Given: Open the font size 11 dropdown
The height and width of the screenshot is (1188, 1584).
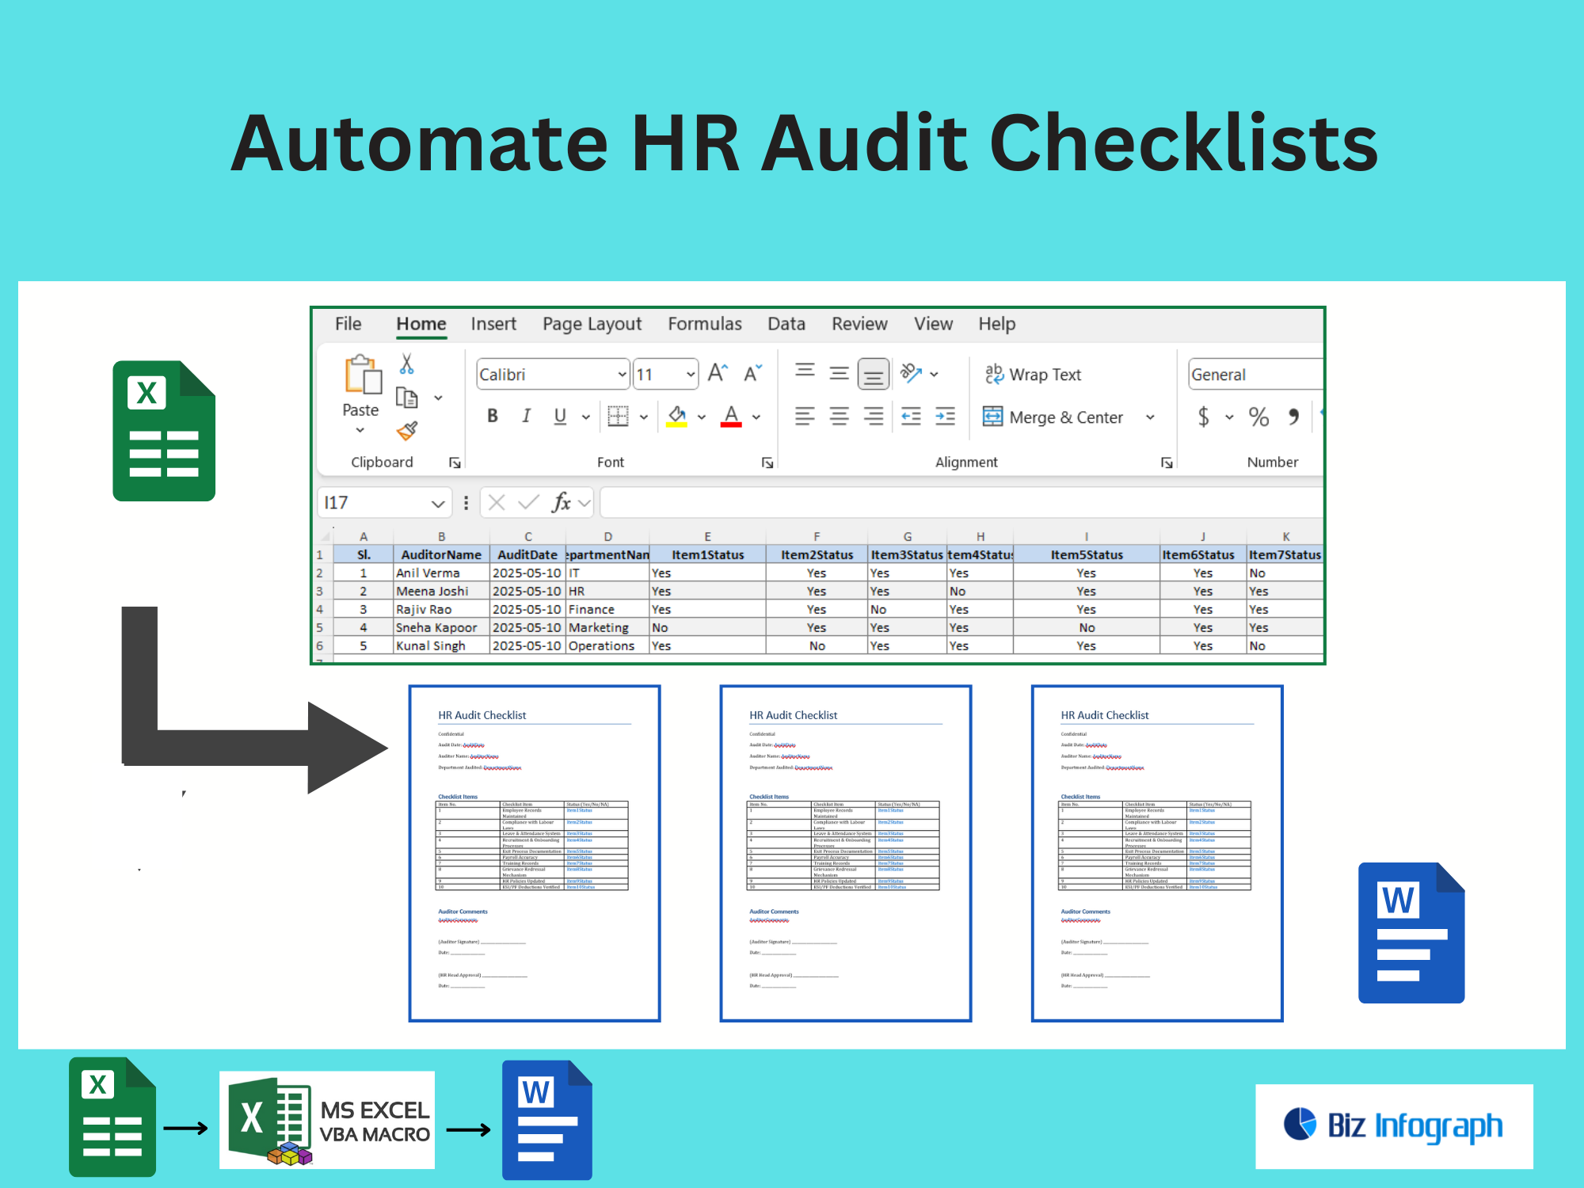Looking at the screenshot, I should click(691, 374).
